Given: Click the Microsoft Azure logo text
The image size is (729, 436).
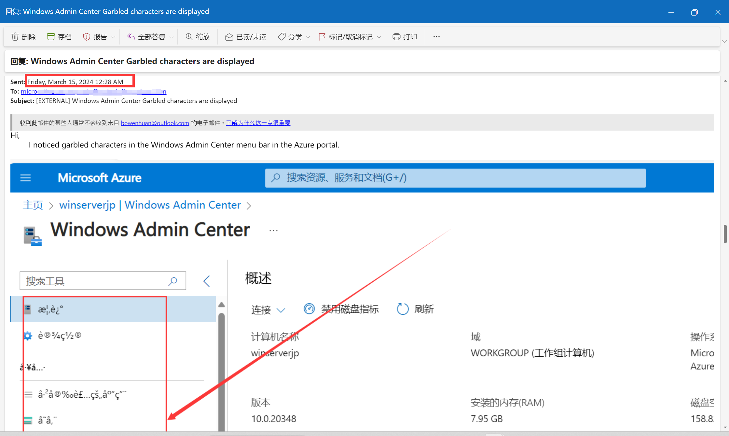Looking at the screenshot, I should click(100, 178).
